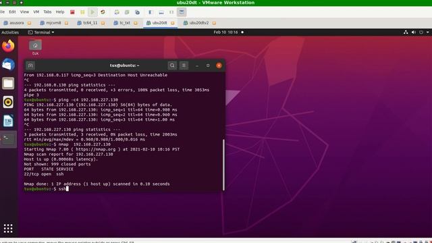The height and width of the screenshot is (243, 432).
Task: Expand the system menu arrow
Action: 427,32
